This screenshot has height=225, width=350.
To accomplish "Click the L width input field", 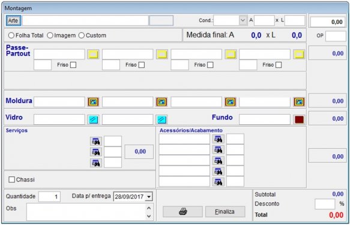I will tap(295, 20).
